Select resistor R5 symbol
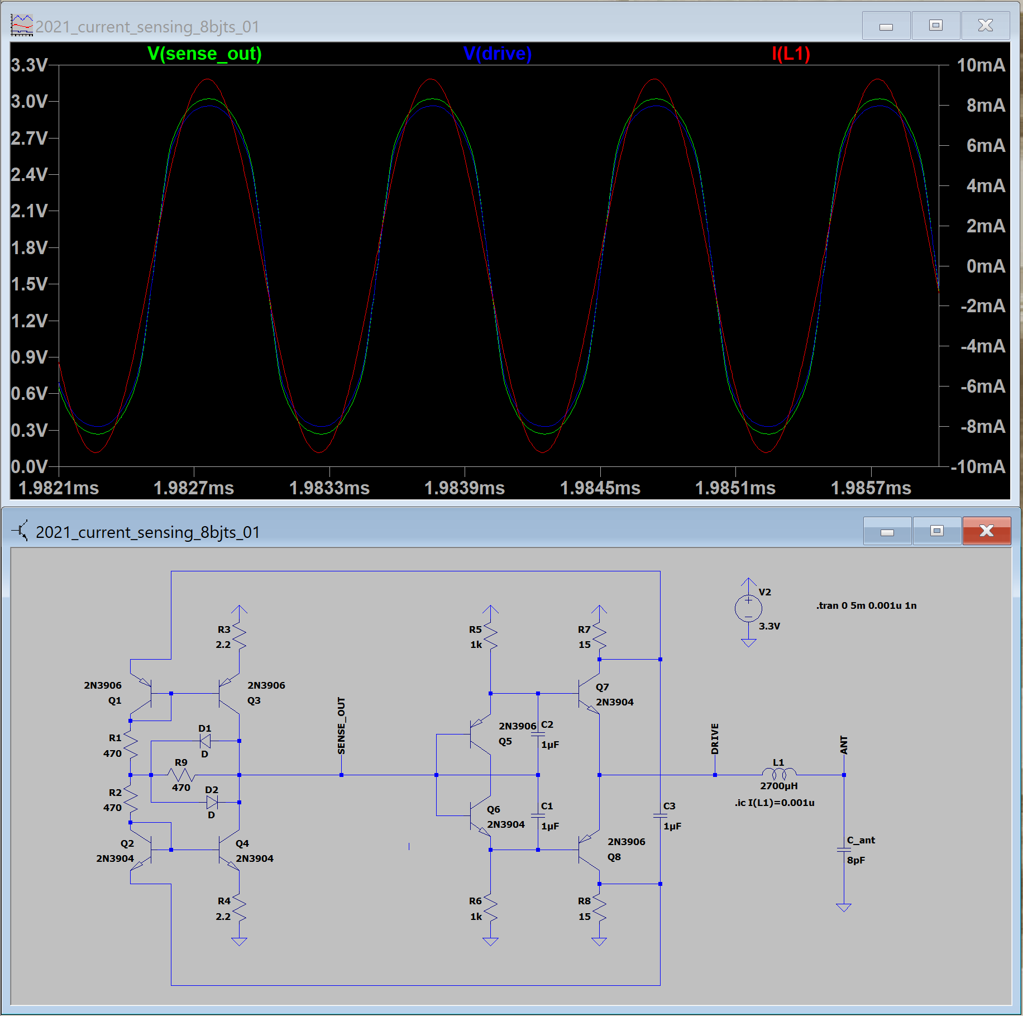1023x1016 pixels. click(x=490, y=636)
